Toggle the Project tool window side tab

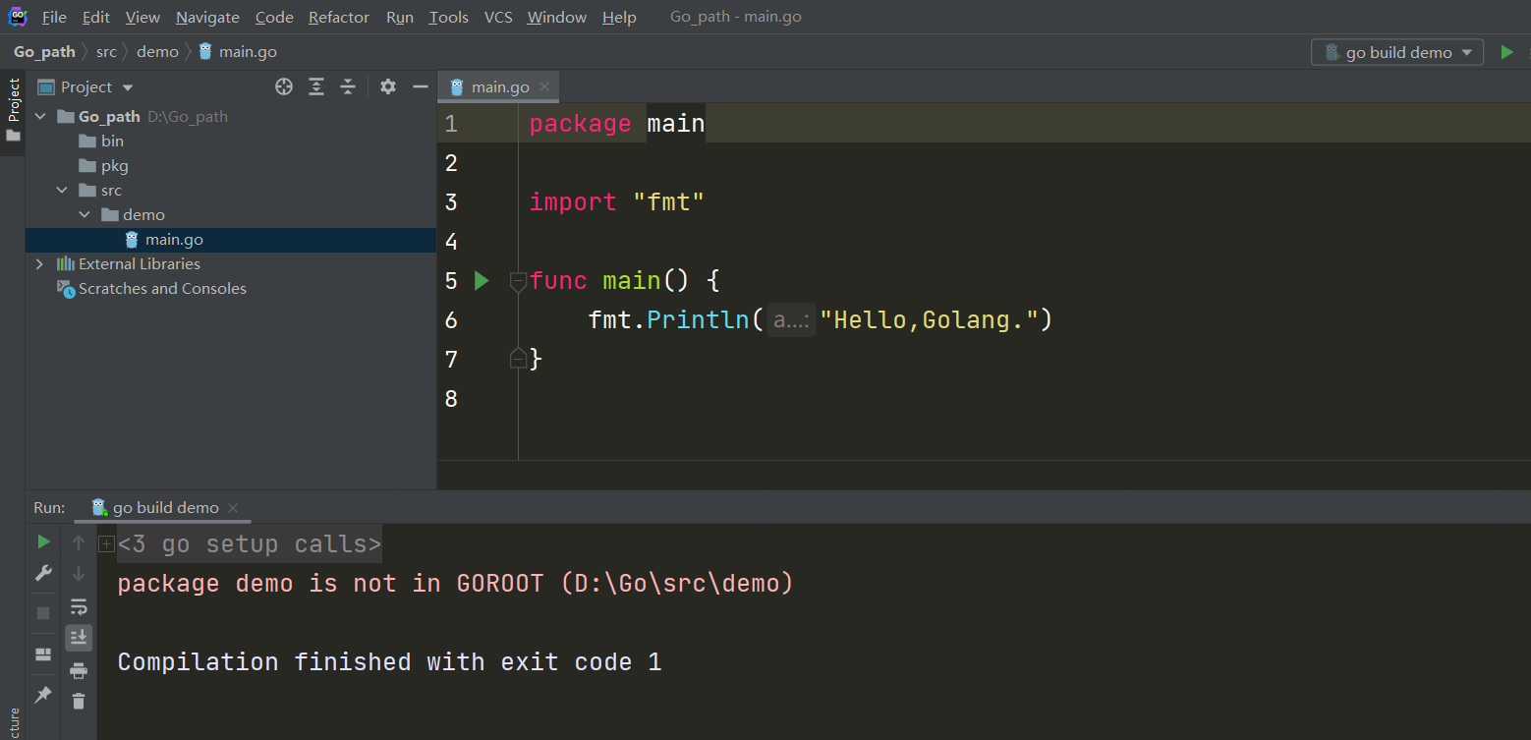coord(13,110)
